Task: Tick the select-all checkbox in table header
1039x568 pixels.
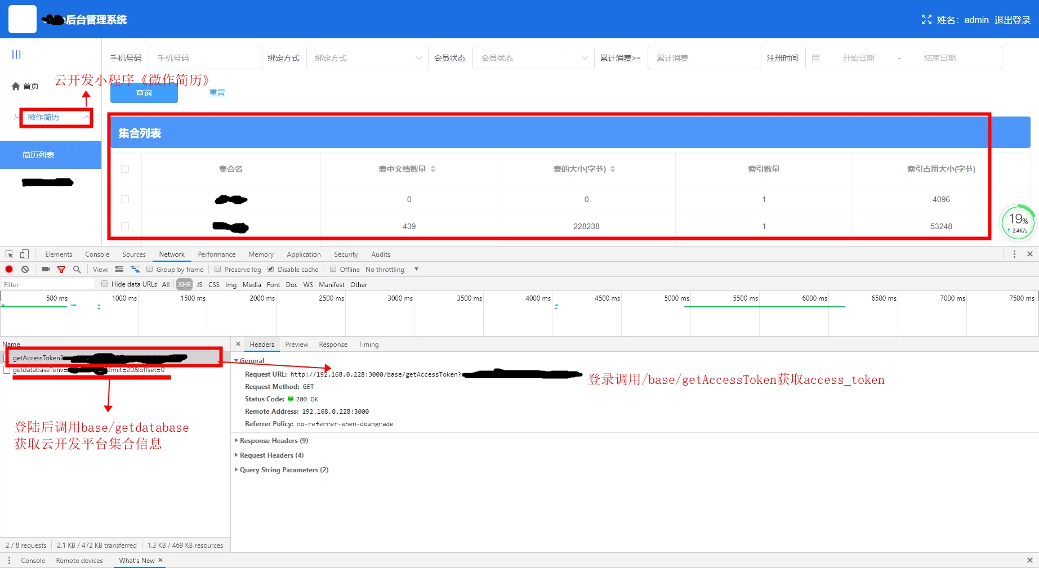Action: (x=125, y=169)
